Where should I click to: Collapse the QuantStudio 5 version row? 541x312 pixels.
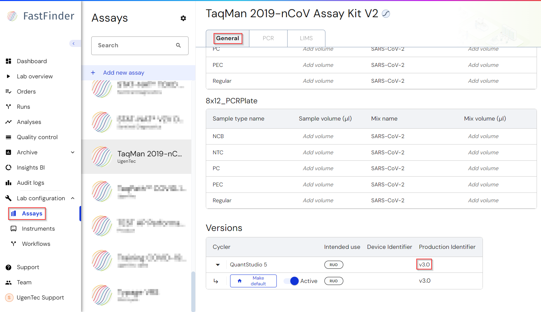tap(218, 265)
